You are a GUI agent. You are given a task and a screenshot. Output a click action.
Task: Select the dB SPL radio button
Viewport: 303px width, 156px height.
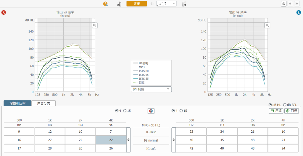click(285, 105)
